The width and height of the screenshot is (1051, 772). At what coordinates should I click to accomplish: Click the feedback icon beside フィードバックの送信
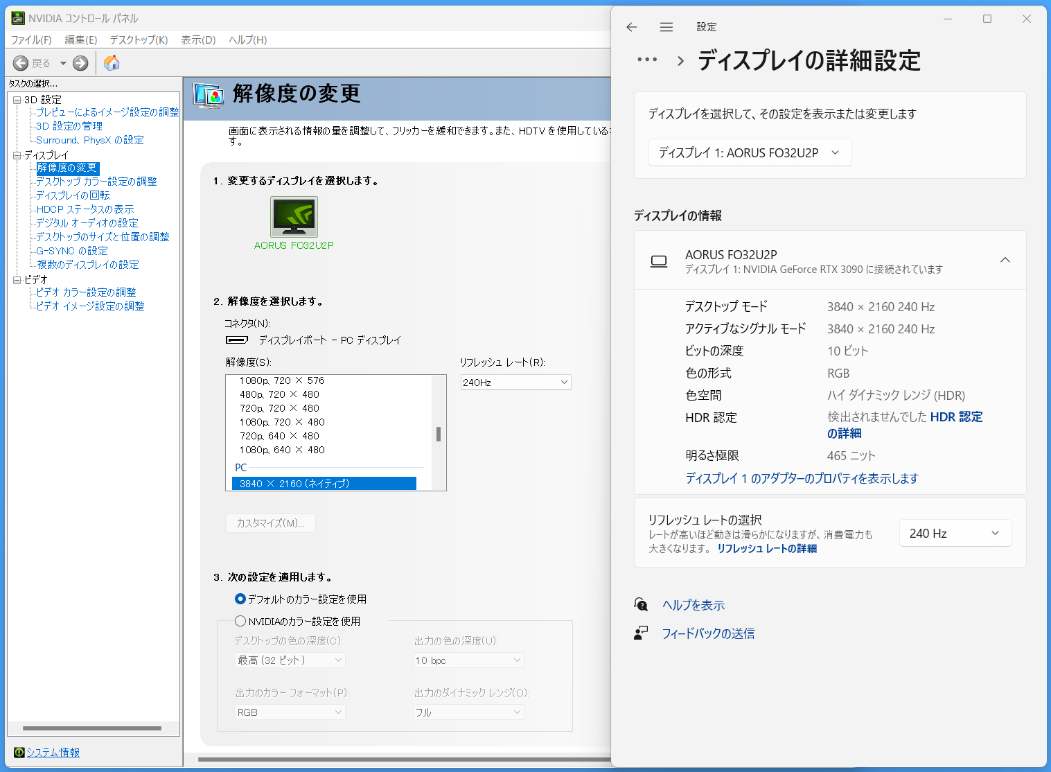tap(641, 633)
